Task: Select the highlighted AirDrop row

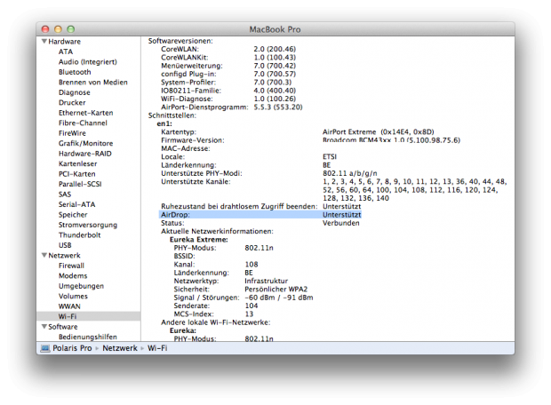Action: 260,215
